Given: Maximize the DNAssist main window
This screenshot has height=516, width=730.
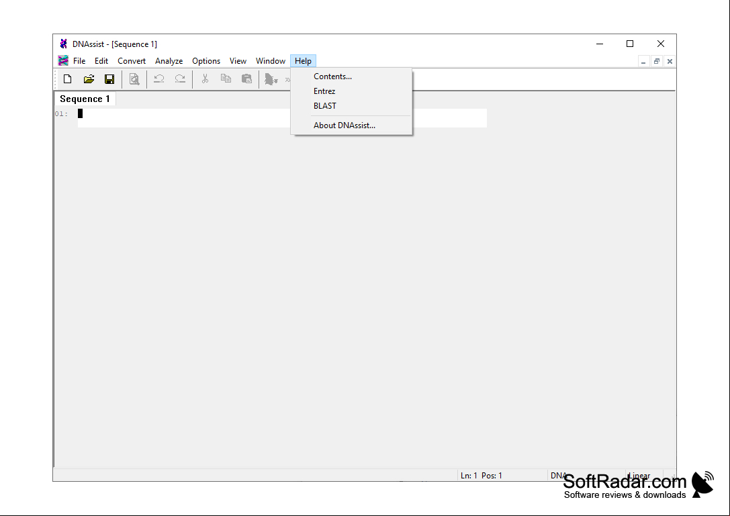Looking at the screenshot, I should coord(630,44).
